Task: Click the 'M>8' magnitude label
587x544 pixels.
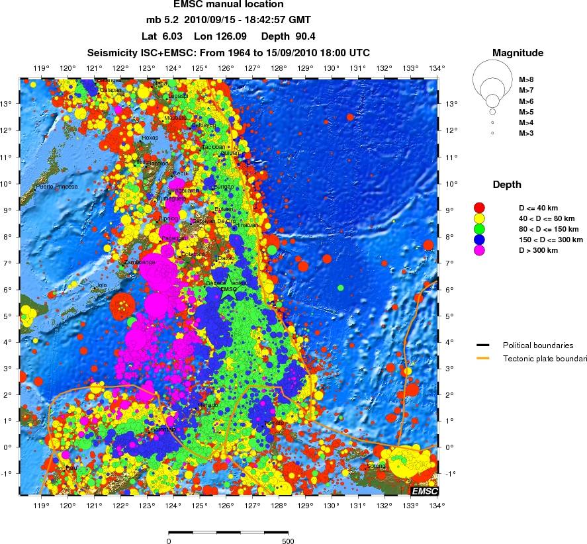Action: (526, 79)
